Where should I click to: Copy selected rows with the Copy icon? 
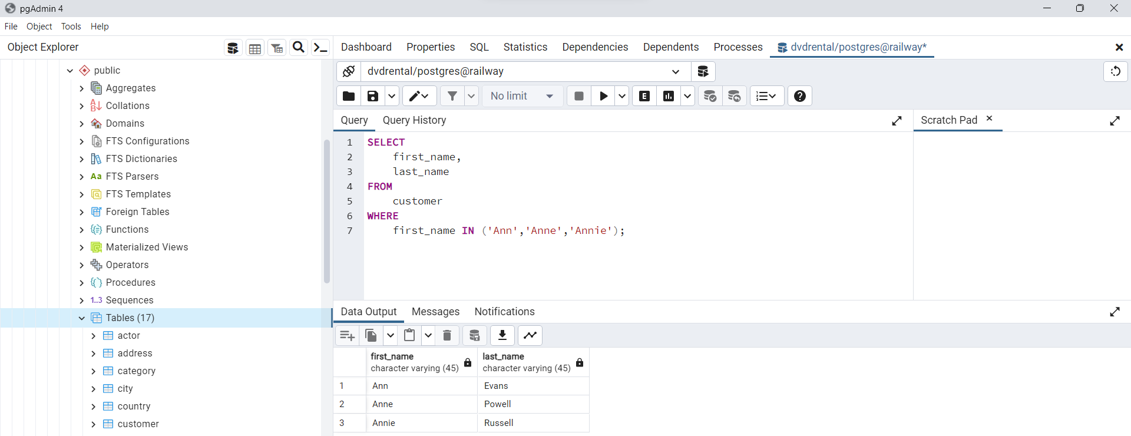372,336
